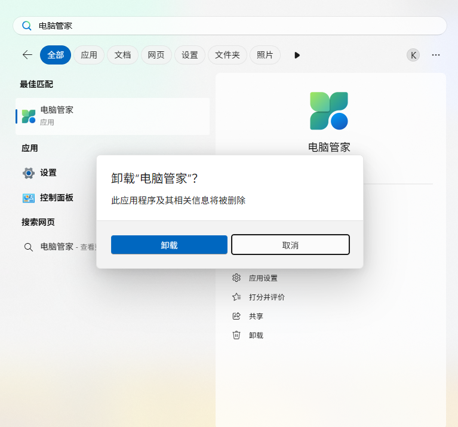Image resolution: width=458 pixels, height=427 pixels.
Task: Click the magnifier icon in search bar
Action: click(x=27, y=26)
